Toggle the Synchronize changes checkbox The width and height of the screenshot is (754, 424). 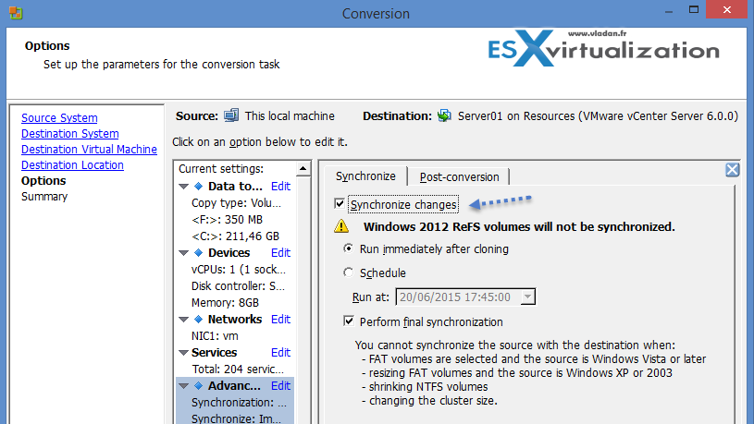(x=340, y=203)
